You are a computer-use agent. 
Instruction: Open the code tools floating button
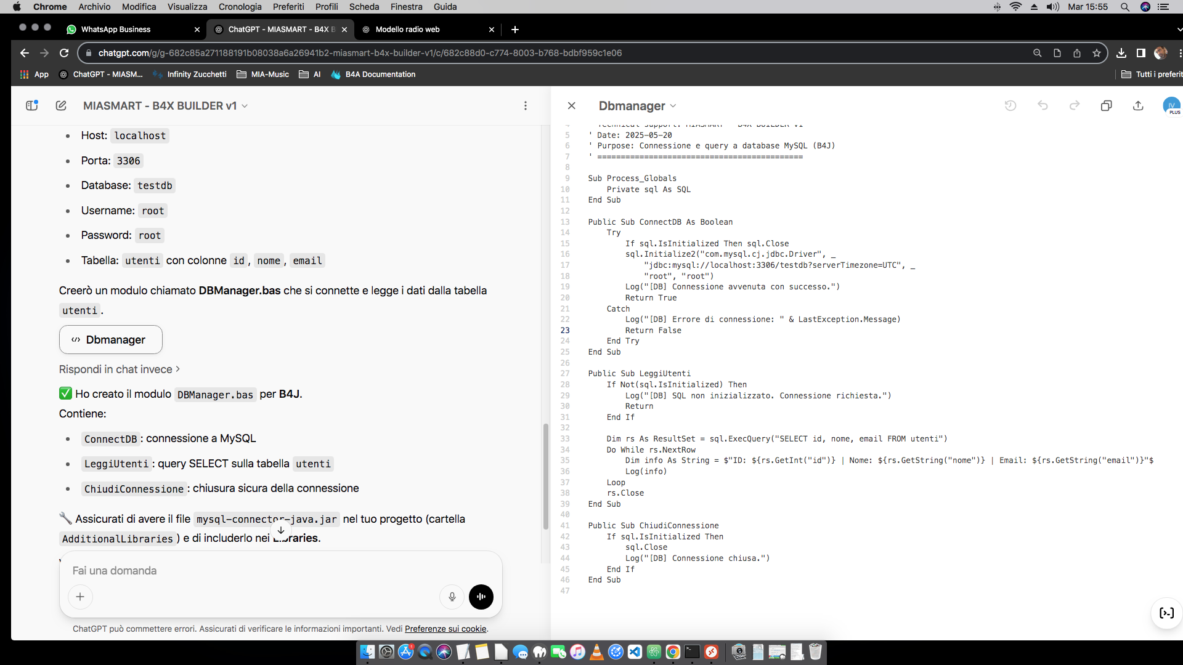click(1166, 613)
